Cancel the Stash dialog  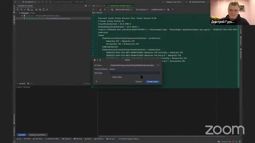[139, 81]
